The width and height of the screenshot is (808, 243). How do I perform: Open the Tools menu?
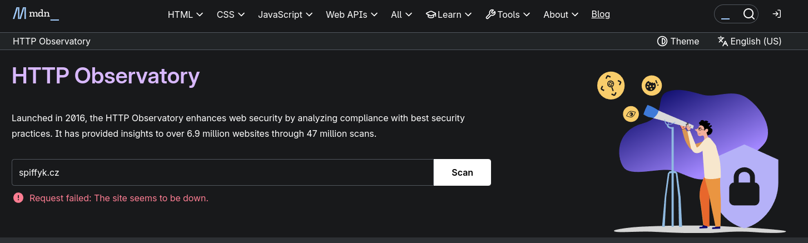[507, 14]
